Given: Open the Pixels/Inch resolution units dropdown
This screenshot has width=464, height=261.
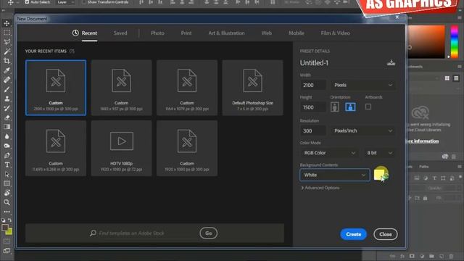Looking at the screenshot, I should point(363,130).
